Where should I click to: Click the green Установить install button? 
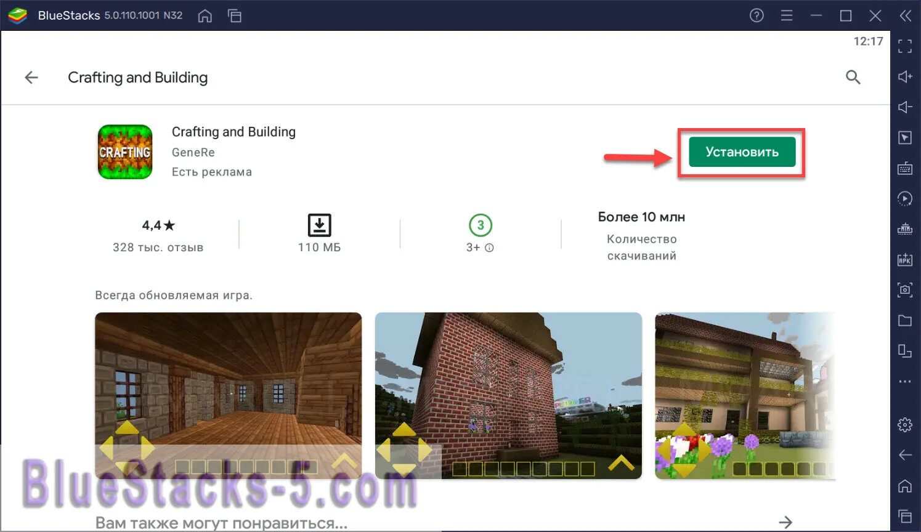[x=742, y=152]
